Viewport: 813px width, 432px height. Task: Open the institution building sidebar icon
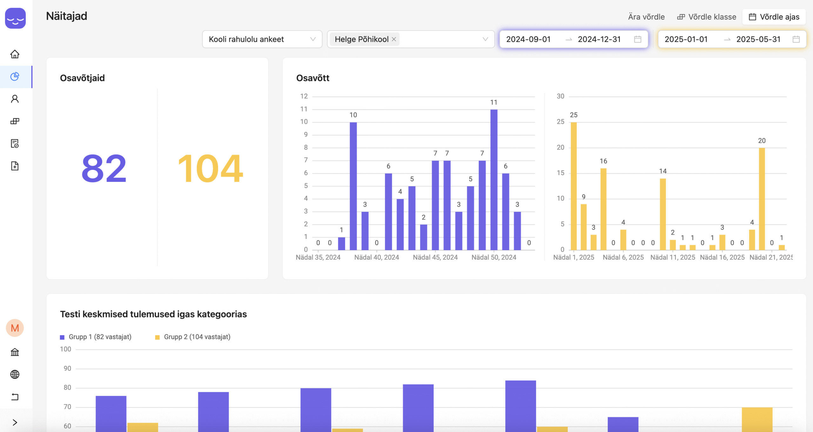pyautogui.click(x=15, y=352)
